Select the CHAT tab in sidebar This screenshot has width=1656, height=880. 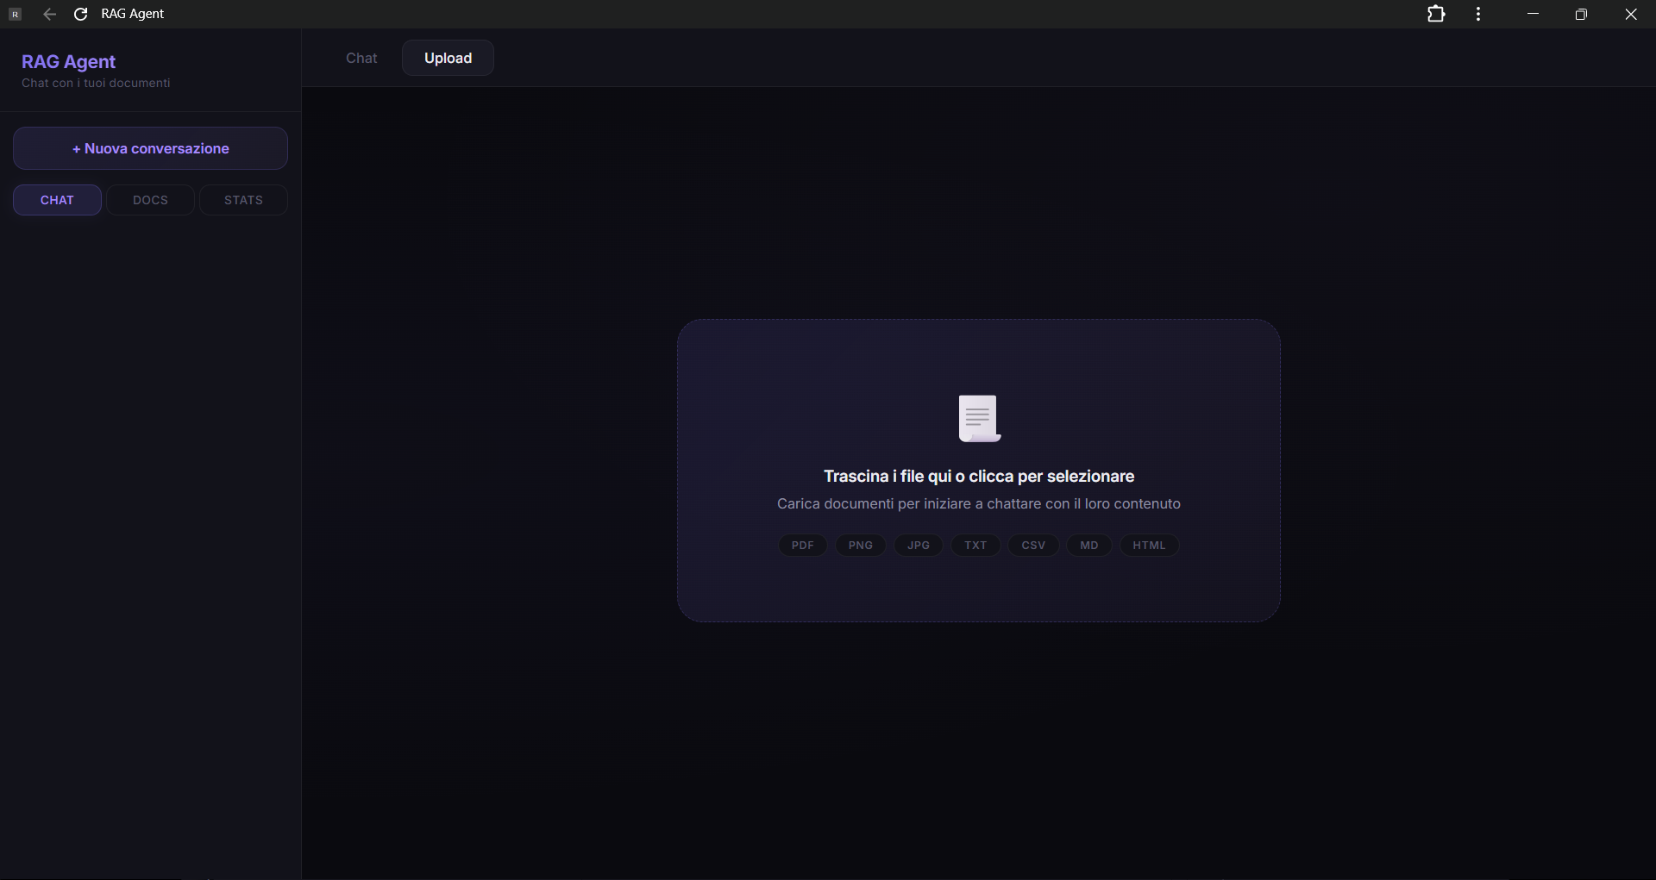[x=56, y=200]
